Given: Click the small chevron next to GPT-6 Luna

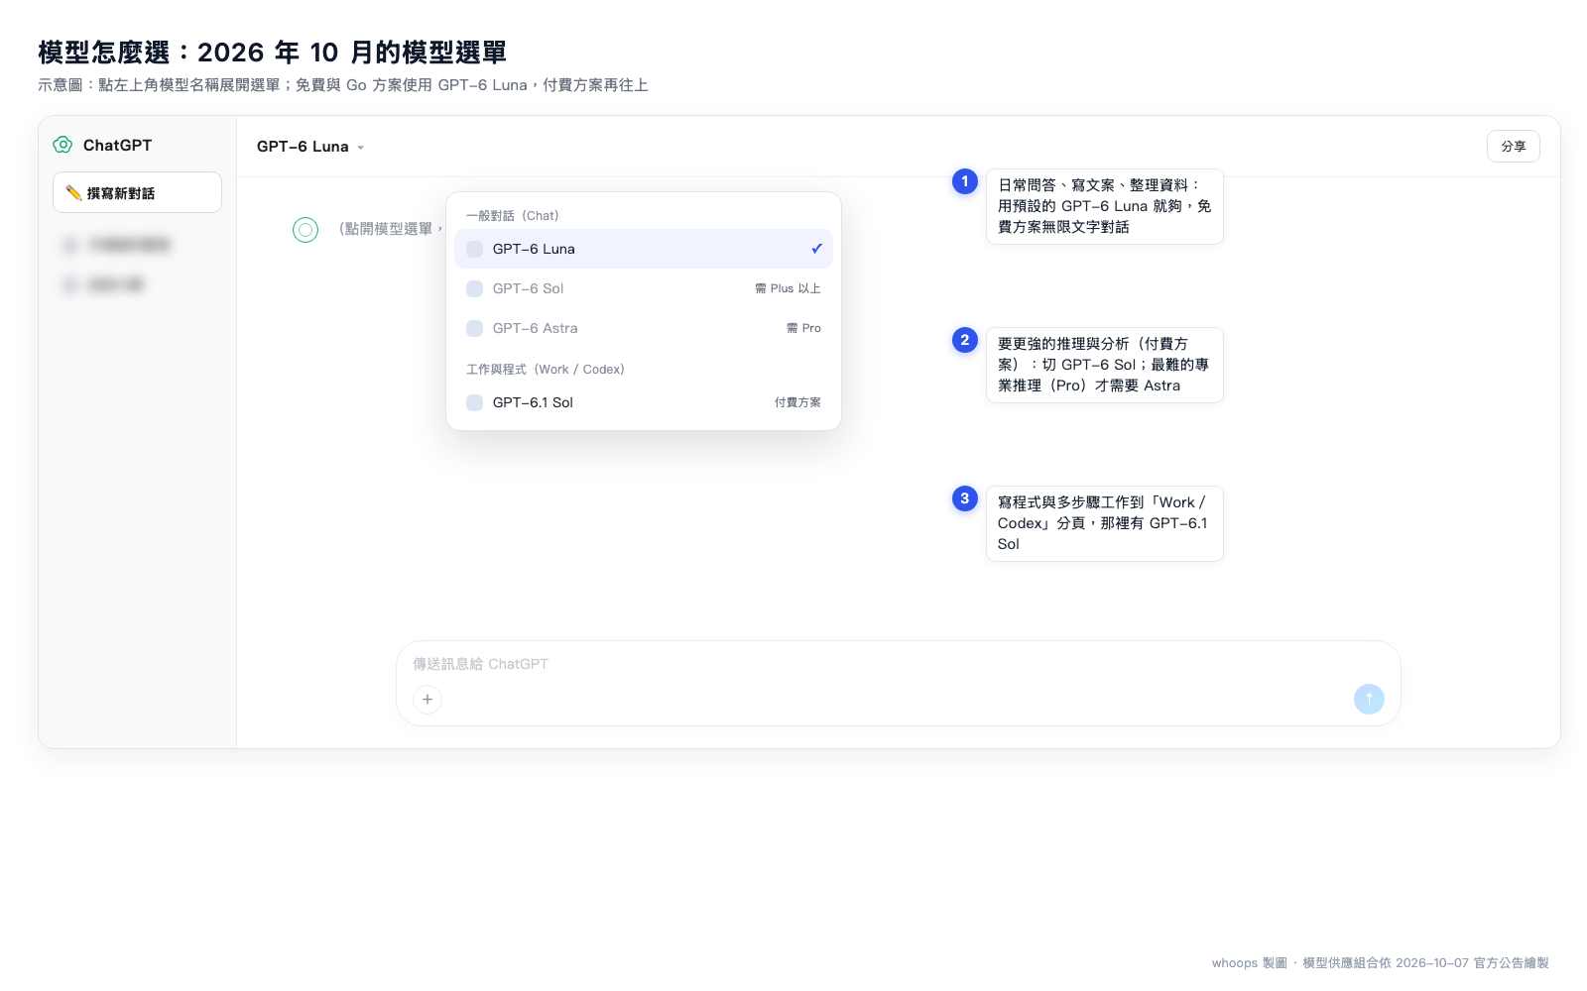Looking at the screenshot, I should pyautogui.click(x=361, y=148).
